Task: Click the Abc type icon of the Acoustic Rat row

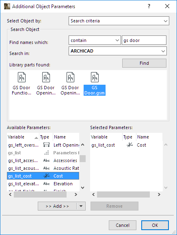Action: pyautogui.click(x=46, y=168)
